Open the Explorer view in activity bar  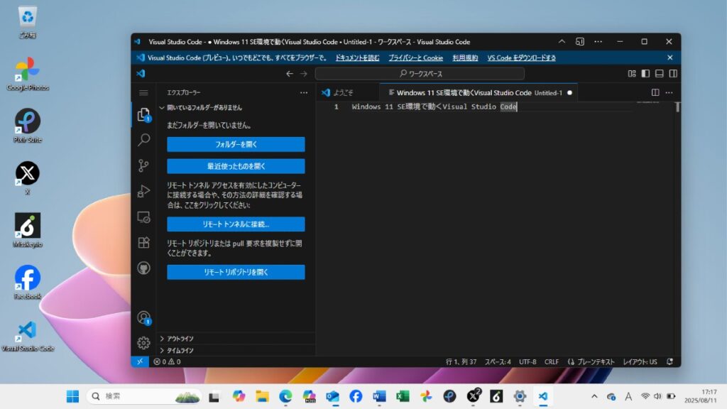pyautogui.click(x=143, y=114)
